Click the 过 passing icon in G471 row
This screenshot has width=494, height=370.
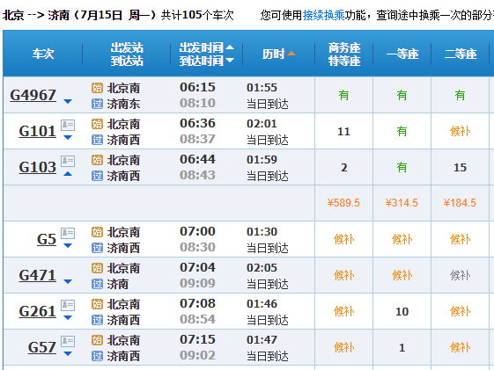(x=97, y=284)
